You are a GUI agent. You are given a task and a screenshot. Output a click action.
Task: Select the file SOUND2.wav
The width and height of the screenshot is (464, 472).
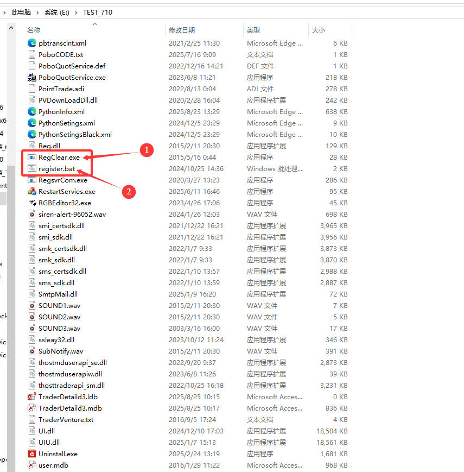pos(60,317)
